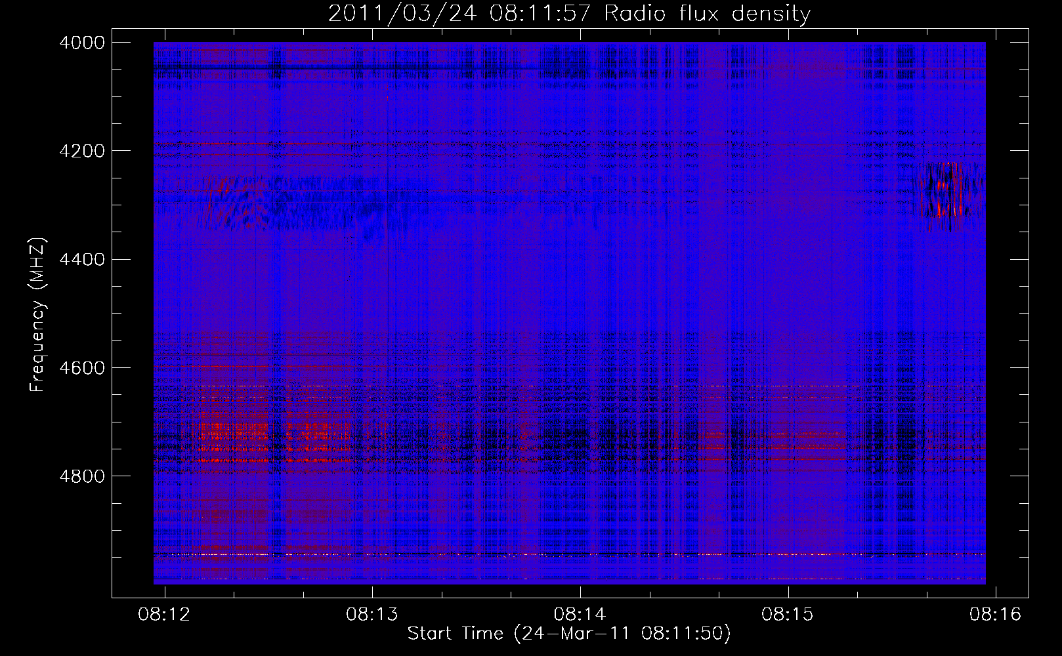Viewport: 1062px width, 656px height.
Task: Click the 4600 frequency tick label
Action: [x=82, y=368]
